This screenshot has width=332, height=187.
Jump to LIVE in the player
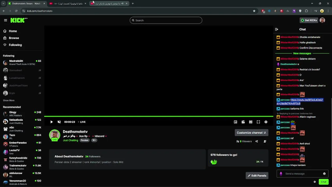click(x=82, y=122)
